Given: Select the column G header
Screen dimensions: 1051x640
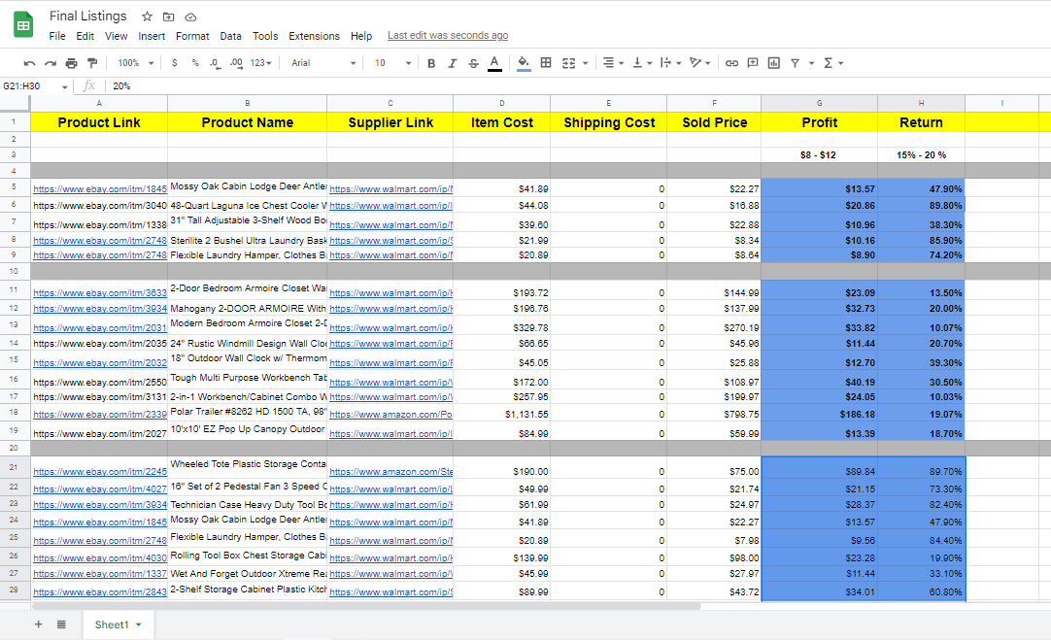Looking at the screenshot, I should pyautogui.click(x=819, y=103).
